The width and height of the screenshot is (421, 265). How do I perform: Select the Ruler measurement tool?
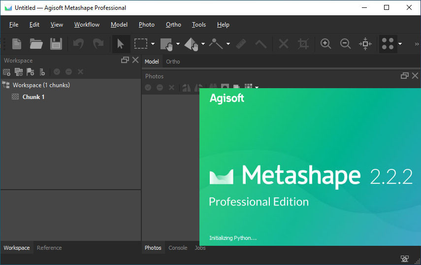point(241,44)
